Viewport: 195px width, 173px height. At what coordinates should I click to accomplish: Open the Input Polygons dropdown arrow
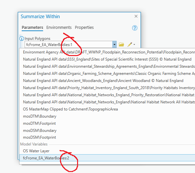click(x=114, y=44)
